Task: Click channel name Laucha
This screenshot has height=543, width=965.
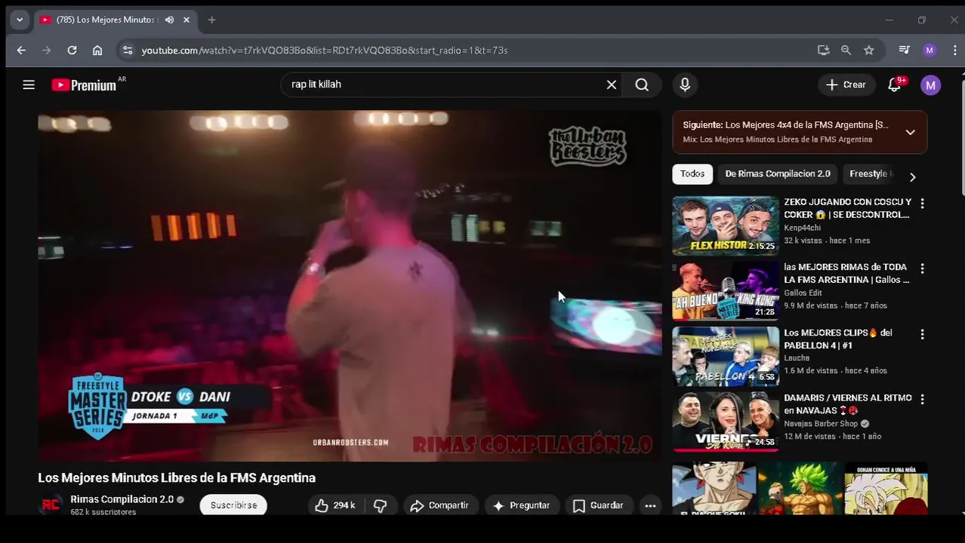Action: [797, 358]
